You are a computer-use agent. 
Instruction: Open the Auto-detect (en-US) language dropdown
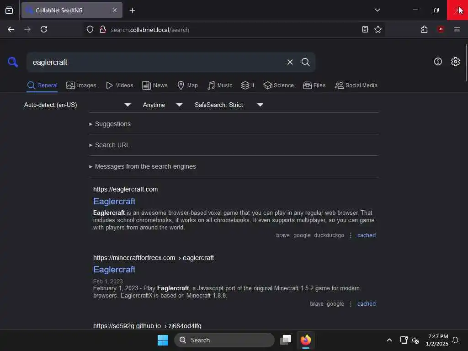(77, 105)
